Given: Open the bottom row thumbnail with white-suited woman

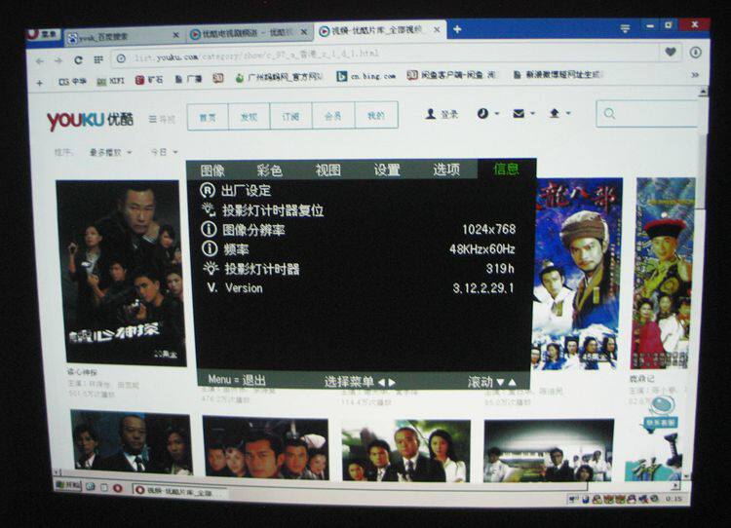Looking at the screenshot, I should pos(406,450).
